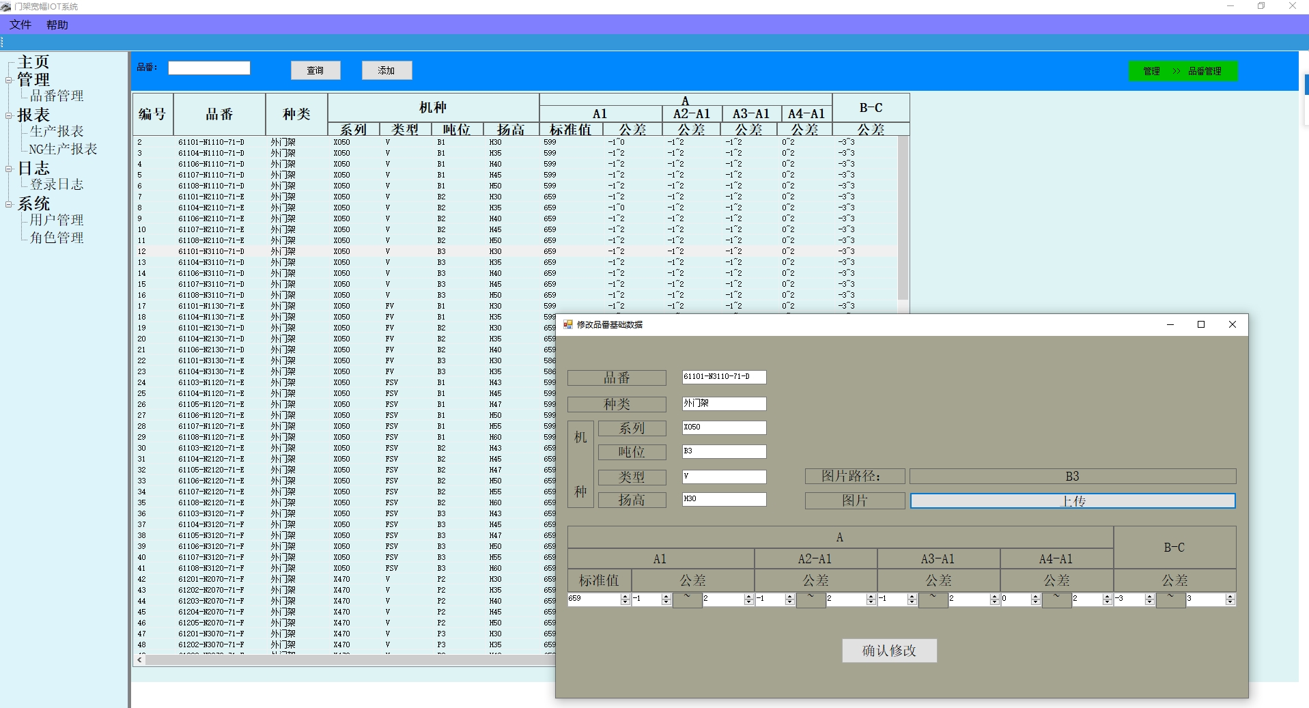Open 登录日志 in the sidebar tree
The height and width of the screenshot is (708, 1309).
57,184
